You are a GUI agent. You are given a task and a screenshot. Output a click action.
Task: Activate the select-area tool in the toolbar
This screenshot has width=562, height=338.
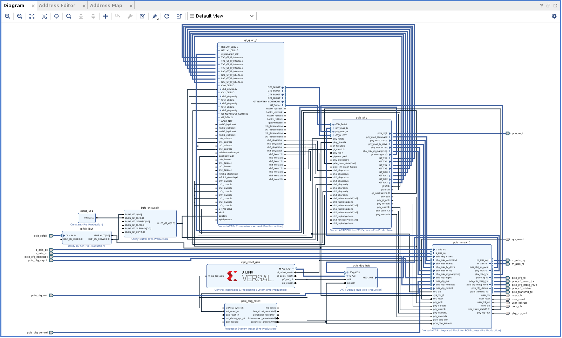tap(44, 16)
